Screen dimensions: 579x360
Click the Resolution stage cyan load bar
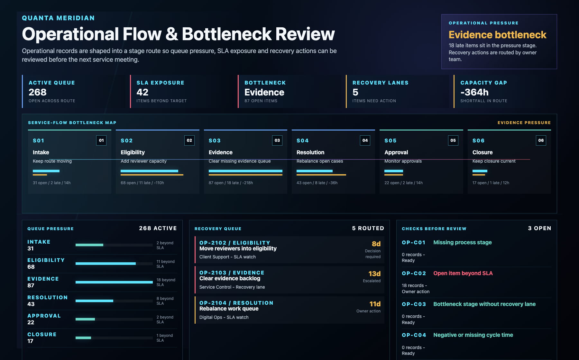(x=315, y=171)
